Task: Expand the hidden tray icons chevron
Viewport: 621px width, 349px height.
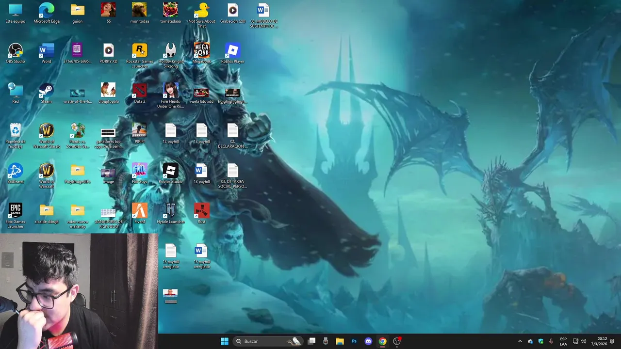Action: pos(520,341)
